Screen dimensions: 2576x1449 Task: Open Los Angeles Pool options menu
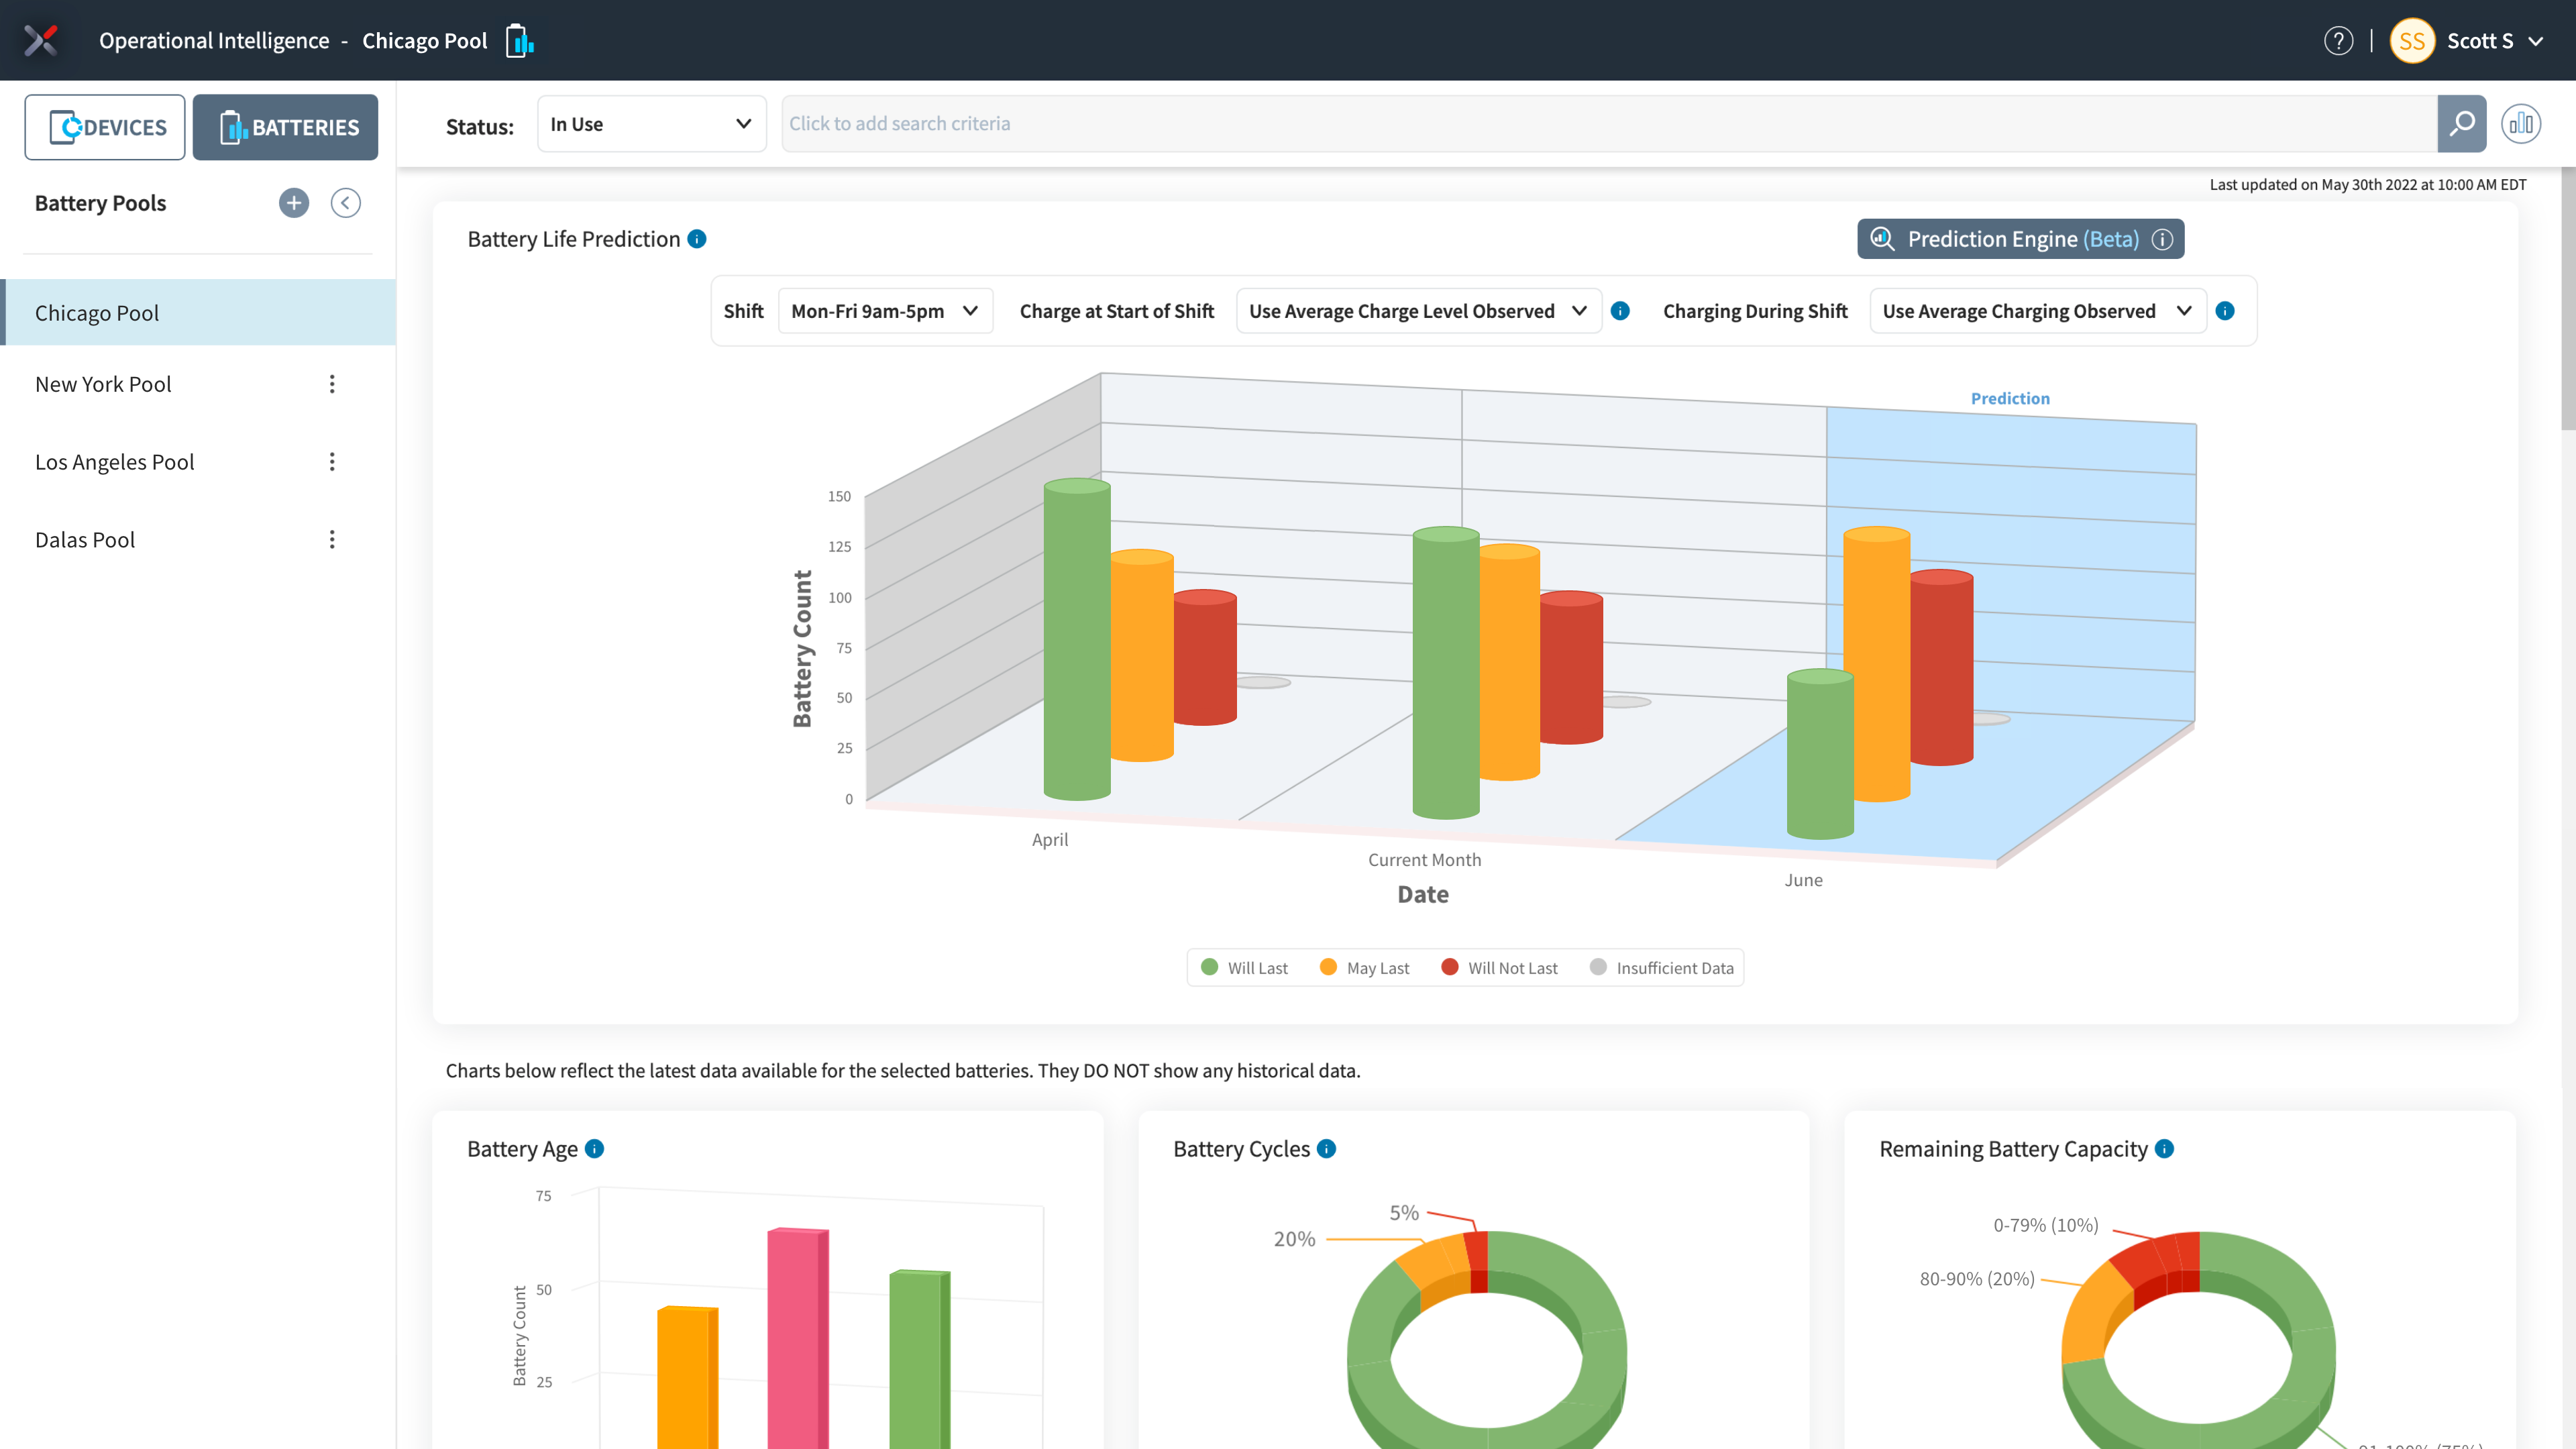[332, 462]
